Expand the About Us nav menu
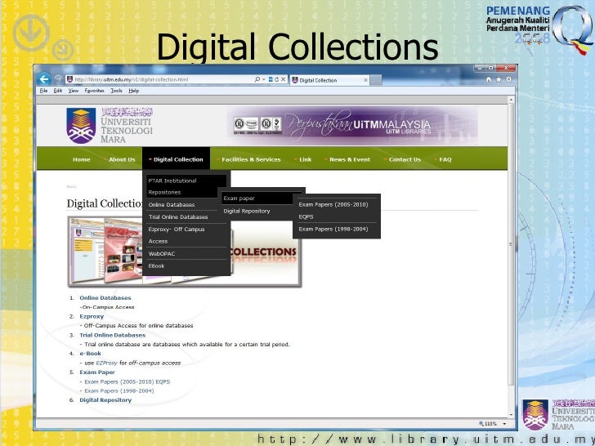Screen dimensions: 595x446 pyautogui.click(x=122, y=159)
